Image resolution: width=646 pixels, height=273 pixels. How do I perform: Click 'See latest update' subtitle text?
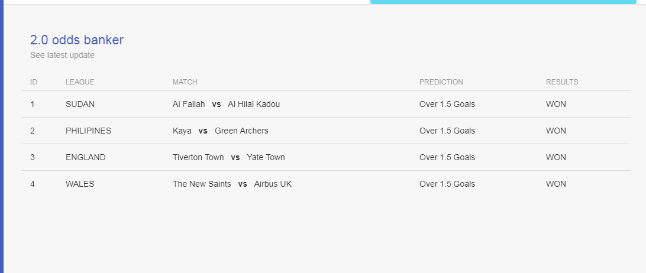click(62, 55)
